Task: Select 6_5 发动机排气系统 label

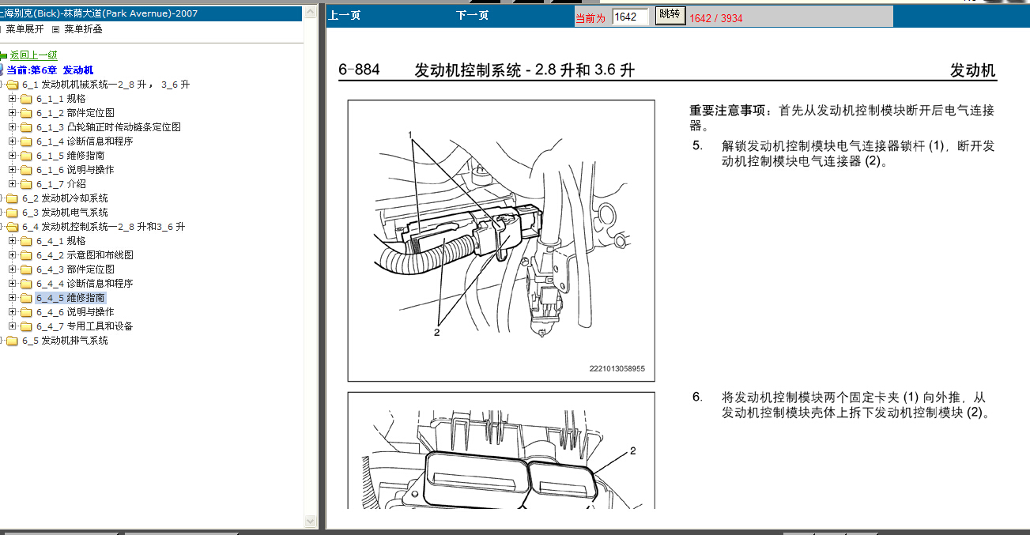Action: coord(65,341)
